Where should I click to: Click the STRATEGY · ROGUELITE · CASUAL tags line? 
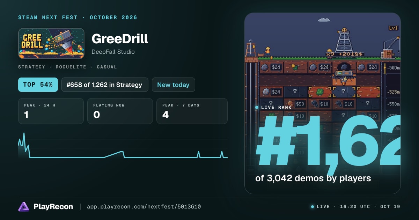pyautogui.click(x=68, y=67)
